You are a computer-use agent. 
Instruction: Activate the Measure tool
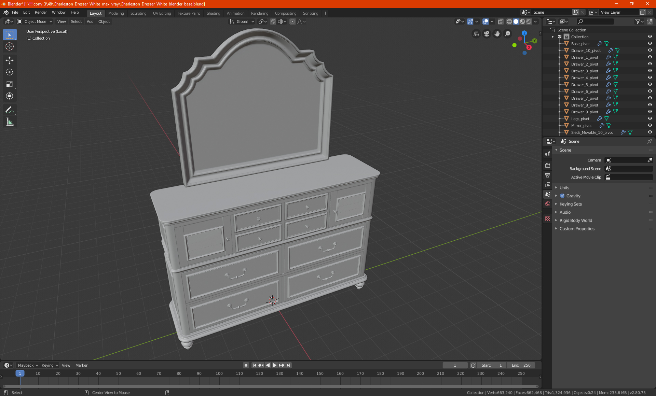10,122
